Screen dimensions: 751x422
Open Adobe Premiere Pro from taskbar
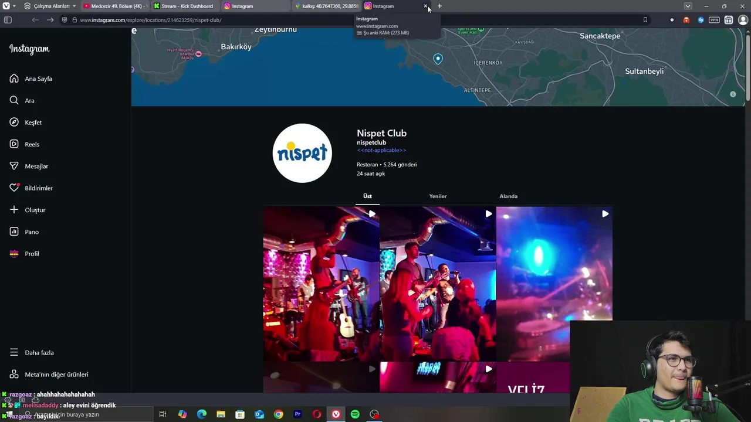297,414
